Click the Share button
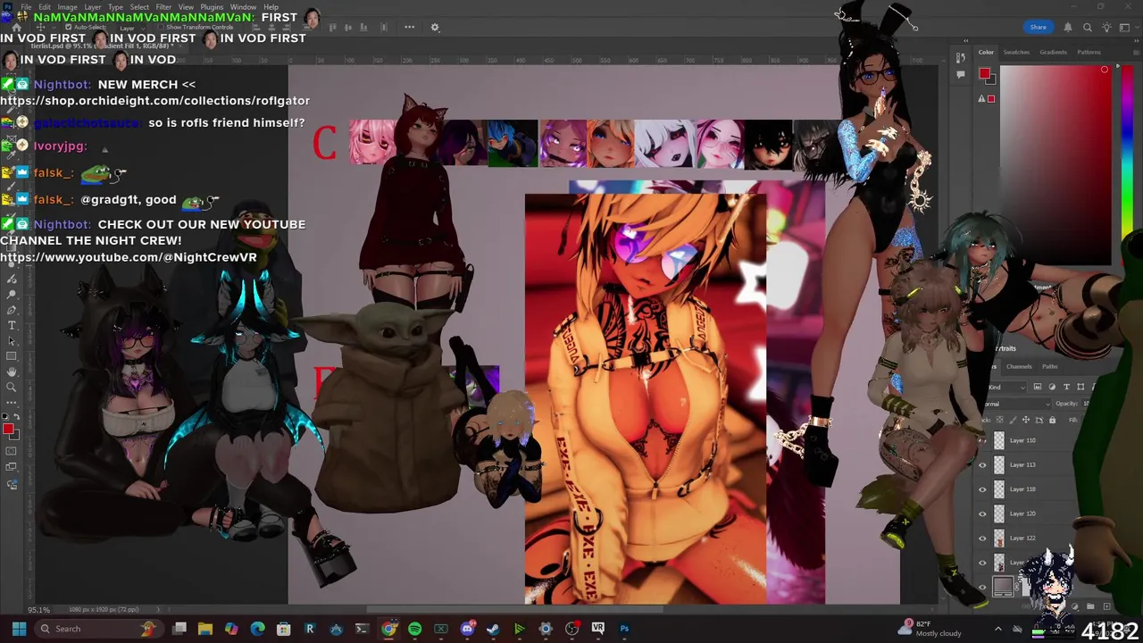The height and width of the screenshot is (643, 1143). (x=1038, y=27)
